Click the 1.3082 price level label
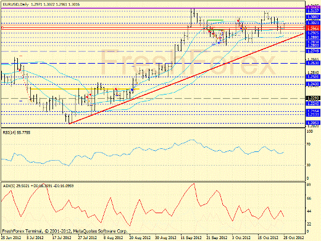This screenshot has height=241, width=321. click(313, 17)
